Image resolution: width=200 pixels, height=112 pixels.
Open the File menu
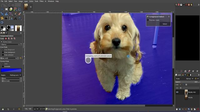point(2,1)
